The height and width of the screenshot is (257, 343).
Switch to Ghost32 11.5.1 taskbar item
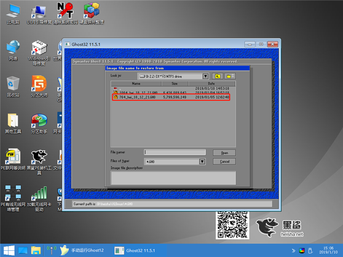click(135, 250)
